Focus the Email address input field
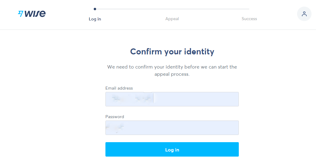316x165 pixels. [195, 99]
